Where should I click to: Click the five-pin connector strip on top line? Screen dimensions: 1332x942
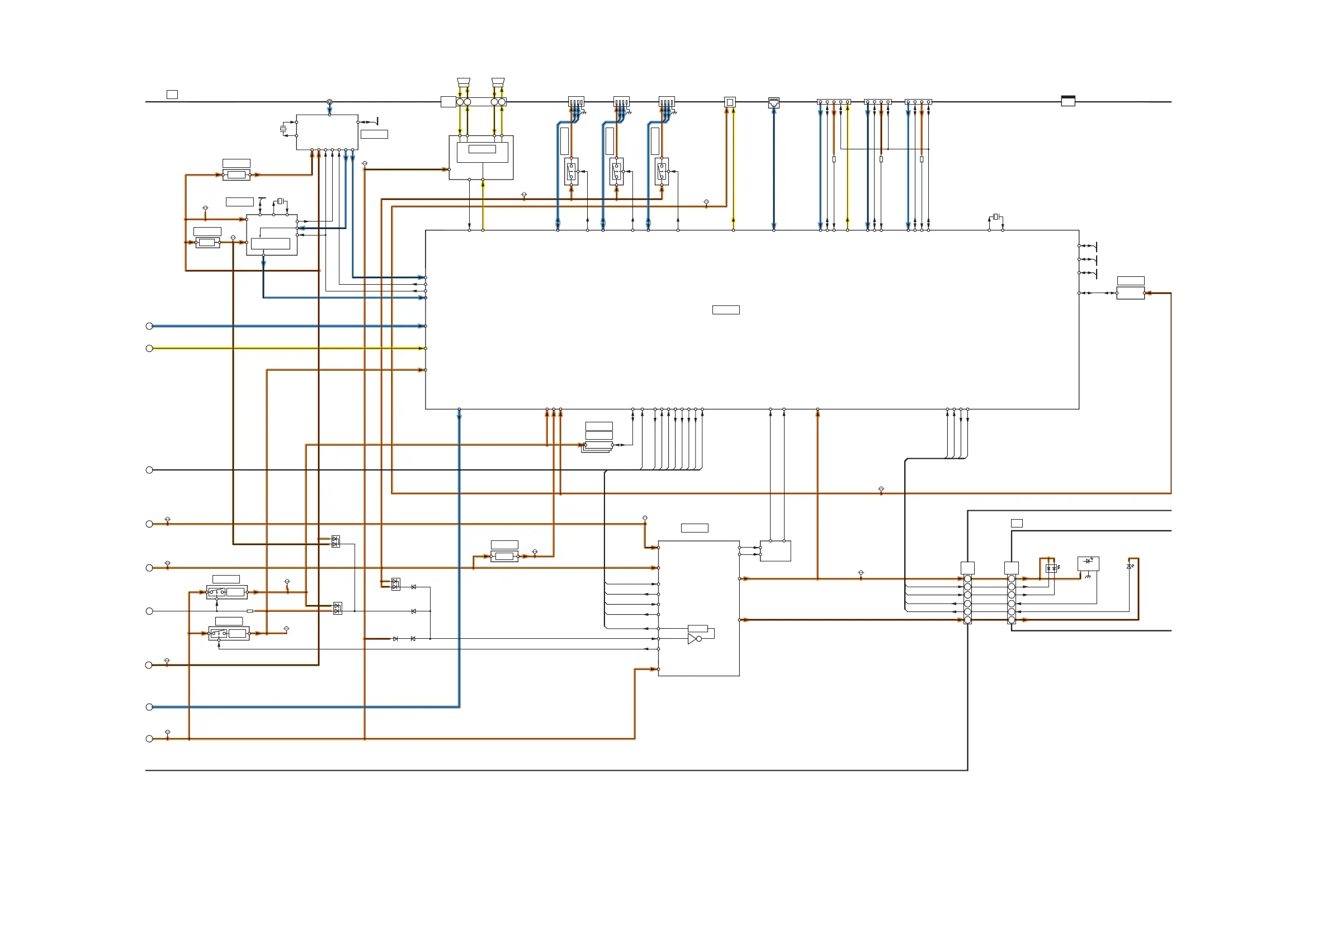834,102
